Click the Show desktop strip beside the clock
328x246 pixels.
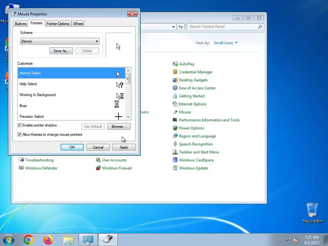click(326, 240)
